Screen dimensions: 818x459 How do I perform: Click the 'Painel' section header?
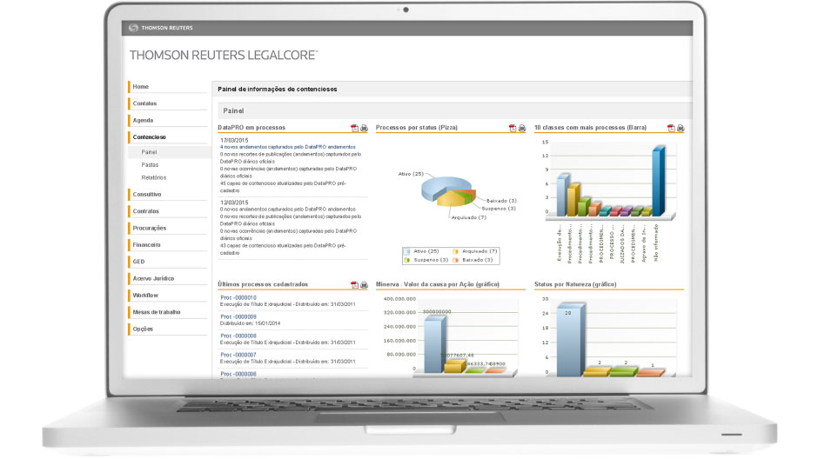233,111
